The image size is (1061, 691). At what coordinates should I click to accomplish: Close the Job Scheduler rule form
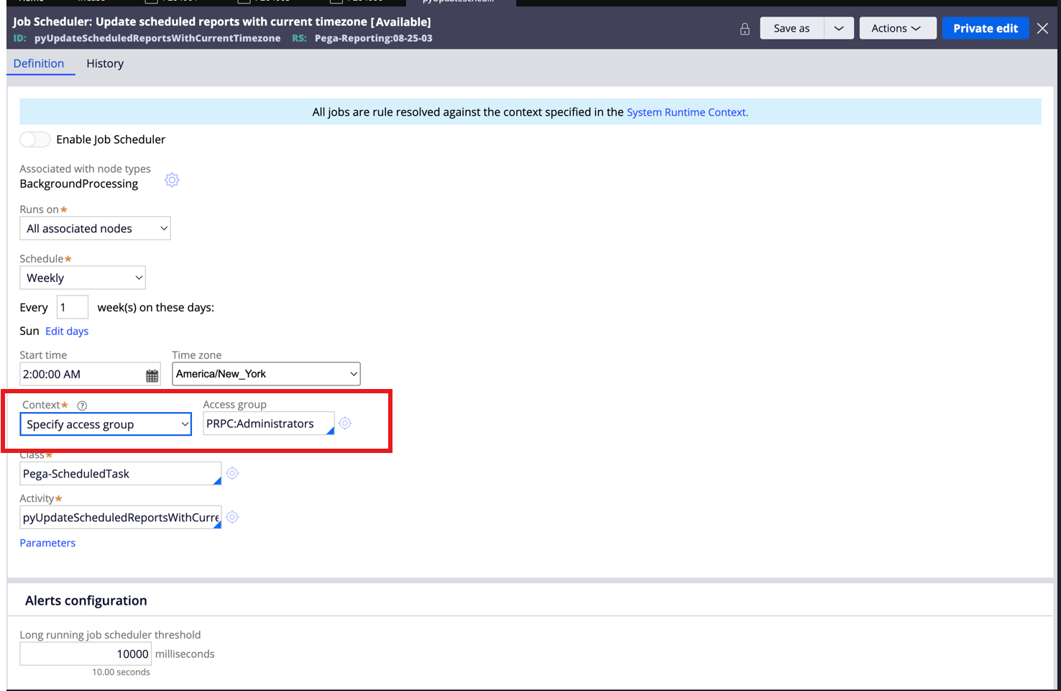pos(1042,28)
